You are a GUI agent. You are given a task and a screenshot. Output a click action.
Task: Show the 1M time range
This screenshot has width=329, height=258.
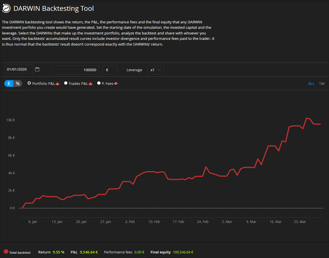tap(322, 84)
